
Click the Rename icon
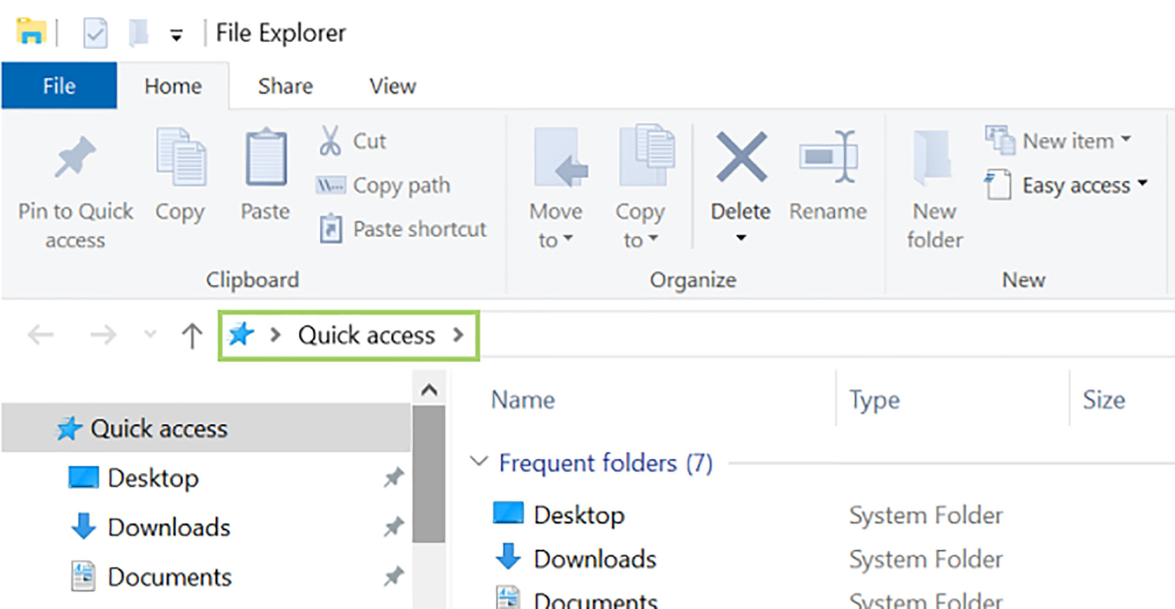[x=828, y=156]
